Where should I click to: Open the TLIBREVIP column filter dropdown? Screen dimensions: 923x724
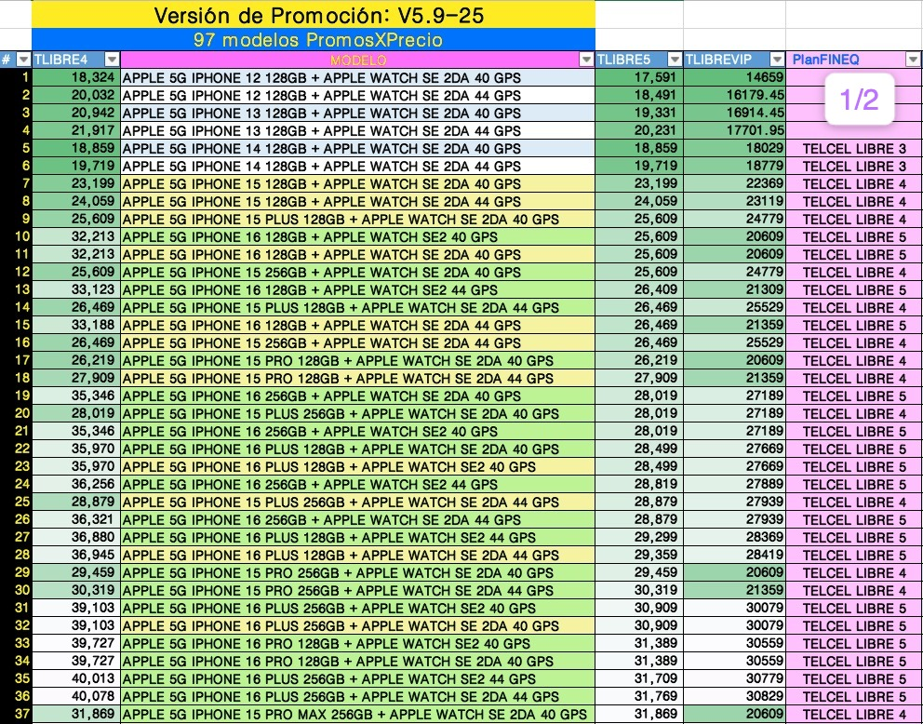coord(777,60)
